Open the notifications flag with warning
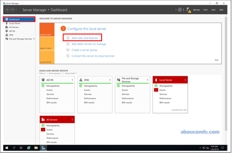Screen dimensions: 232x153 tap(188, 10)
